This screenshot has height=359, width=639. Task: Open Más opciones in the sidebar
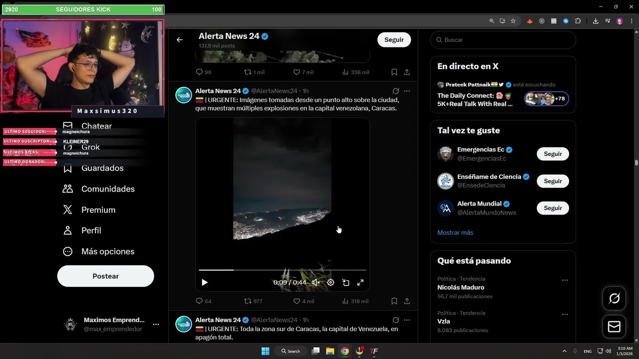[x=99, y=252]
